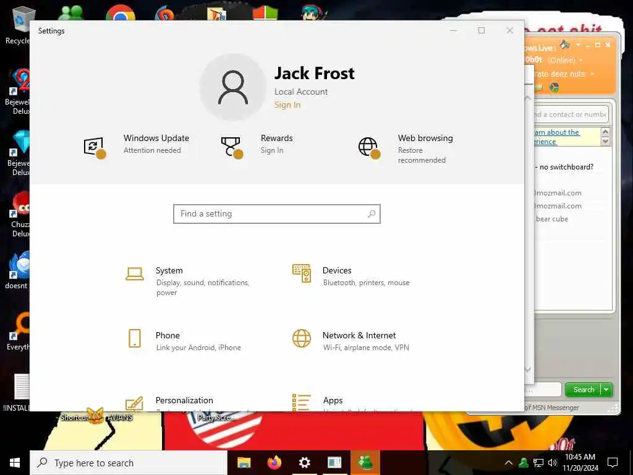Open File Explorer from the taskbar
Image resolution: width=633 pixels, height=475 pixels.
pyautogui.click(x=244, y=463)
